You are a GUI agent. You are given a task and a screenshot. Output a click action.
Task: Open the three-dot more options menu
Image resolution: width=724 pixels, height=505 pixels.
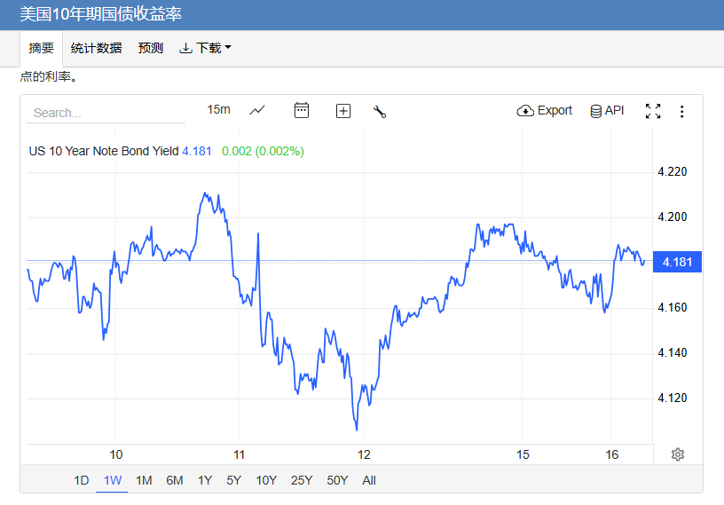click(681, 111)
